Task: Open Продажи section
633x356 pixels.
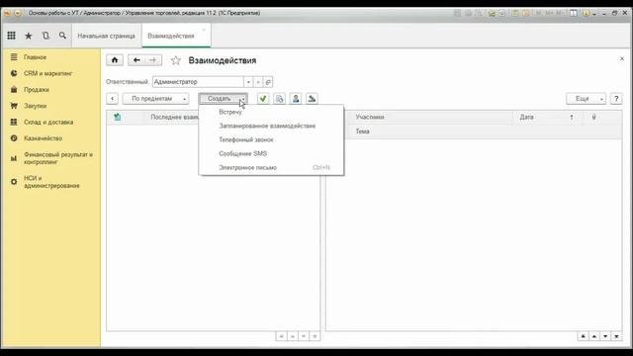Action: tap(37, 90)
